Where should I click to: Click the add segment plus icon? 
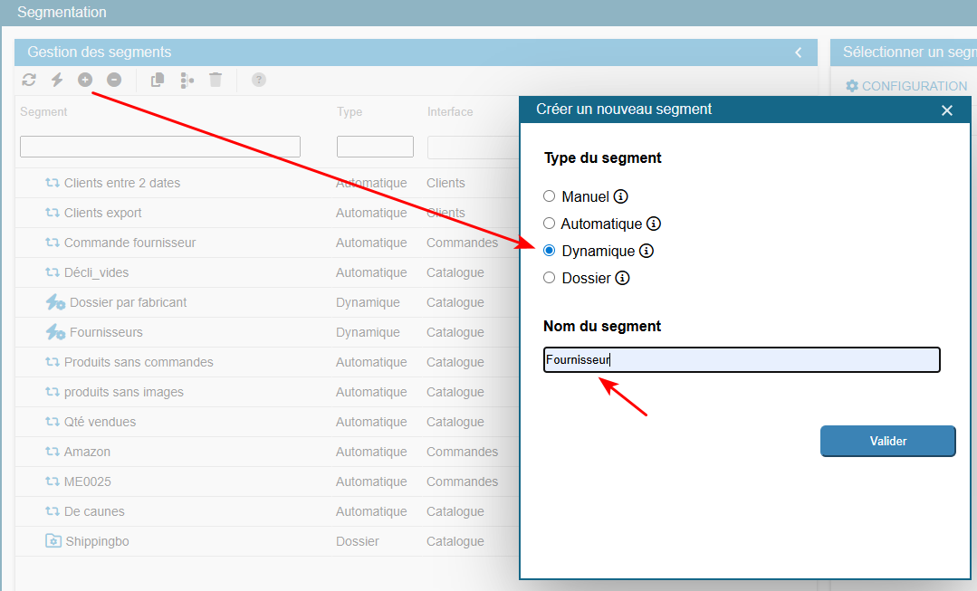[x=85, y=80]
